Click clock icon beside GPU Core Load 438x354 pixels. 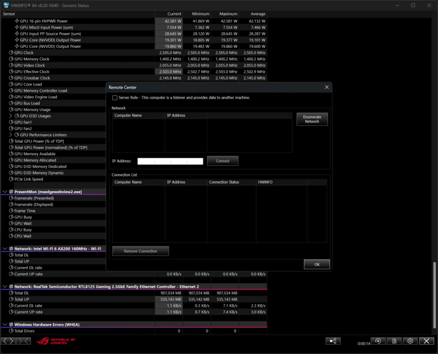[11, 84]
